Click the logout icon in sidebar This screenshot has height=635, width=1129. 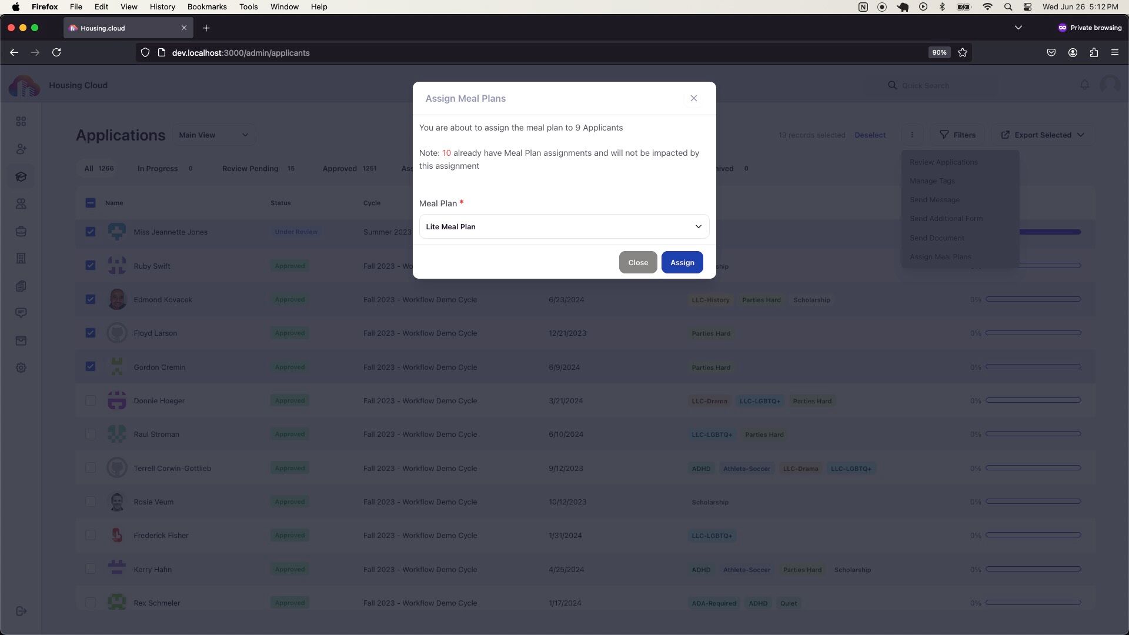point(21,611)
